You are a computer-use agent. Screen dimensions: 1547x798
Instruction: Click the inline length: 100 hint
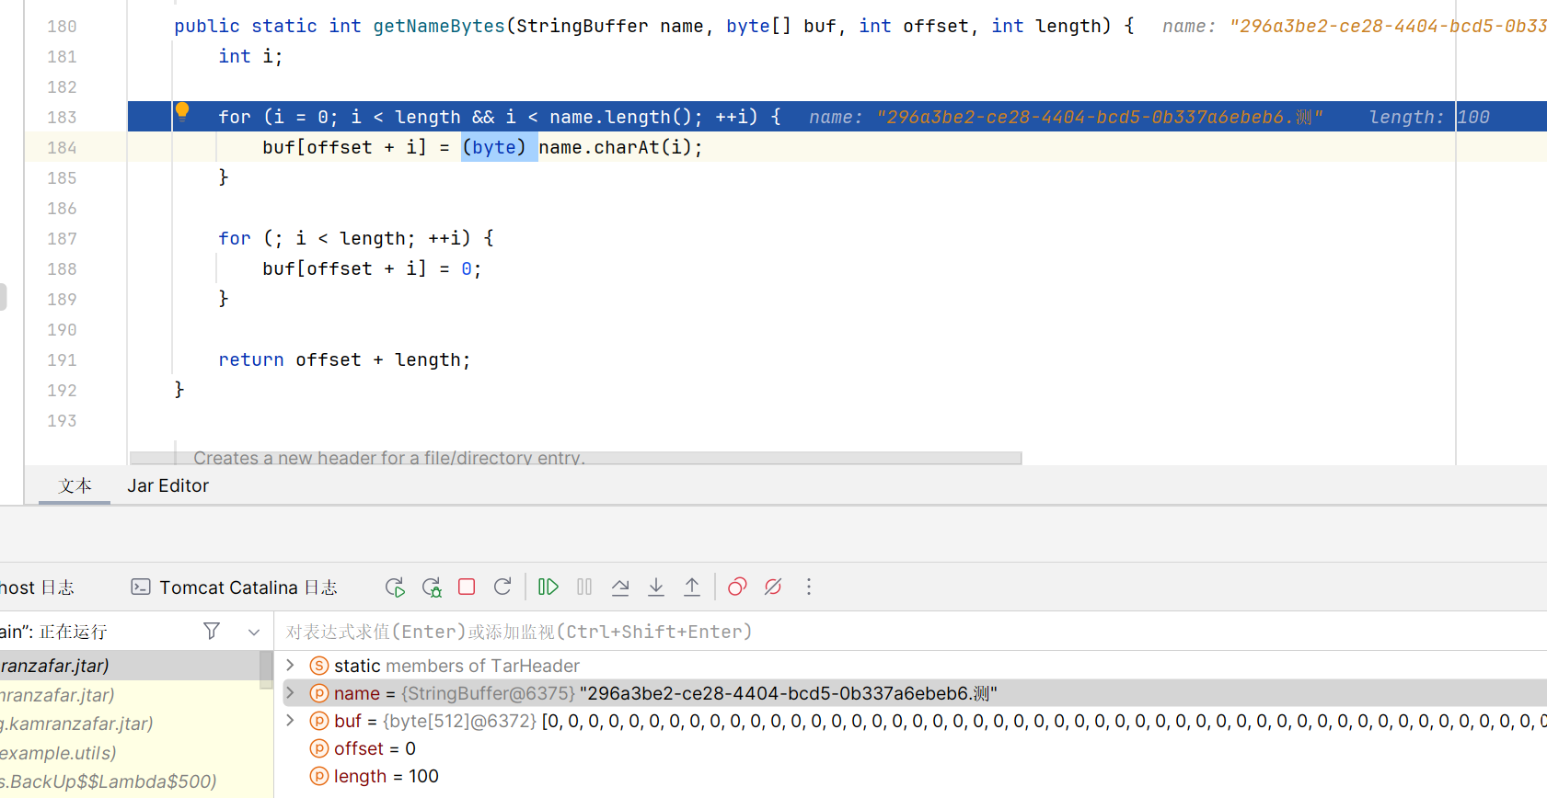tap(1429, 117)
